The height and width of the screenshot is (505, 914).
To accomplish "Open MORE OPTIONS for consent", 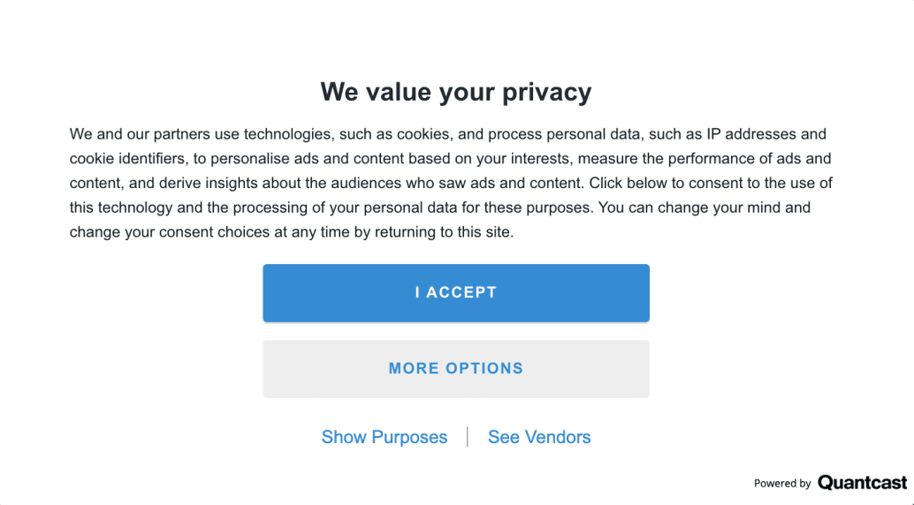I will 456,369.
